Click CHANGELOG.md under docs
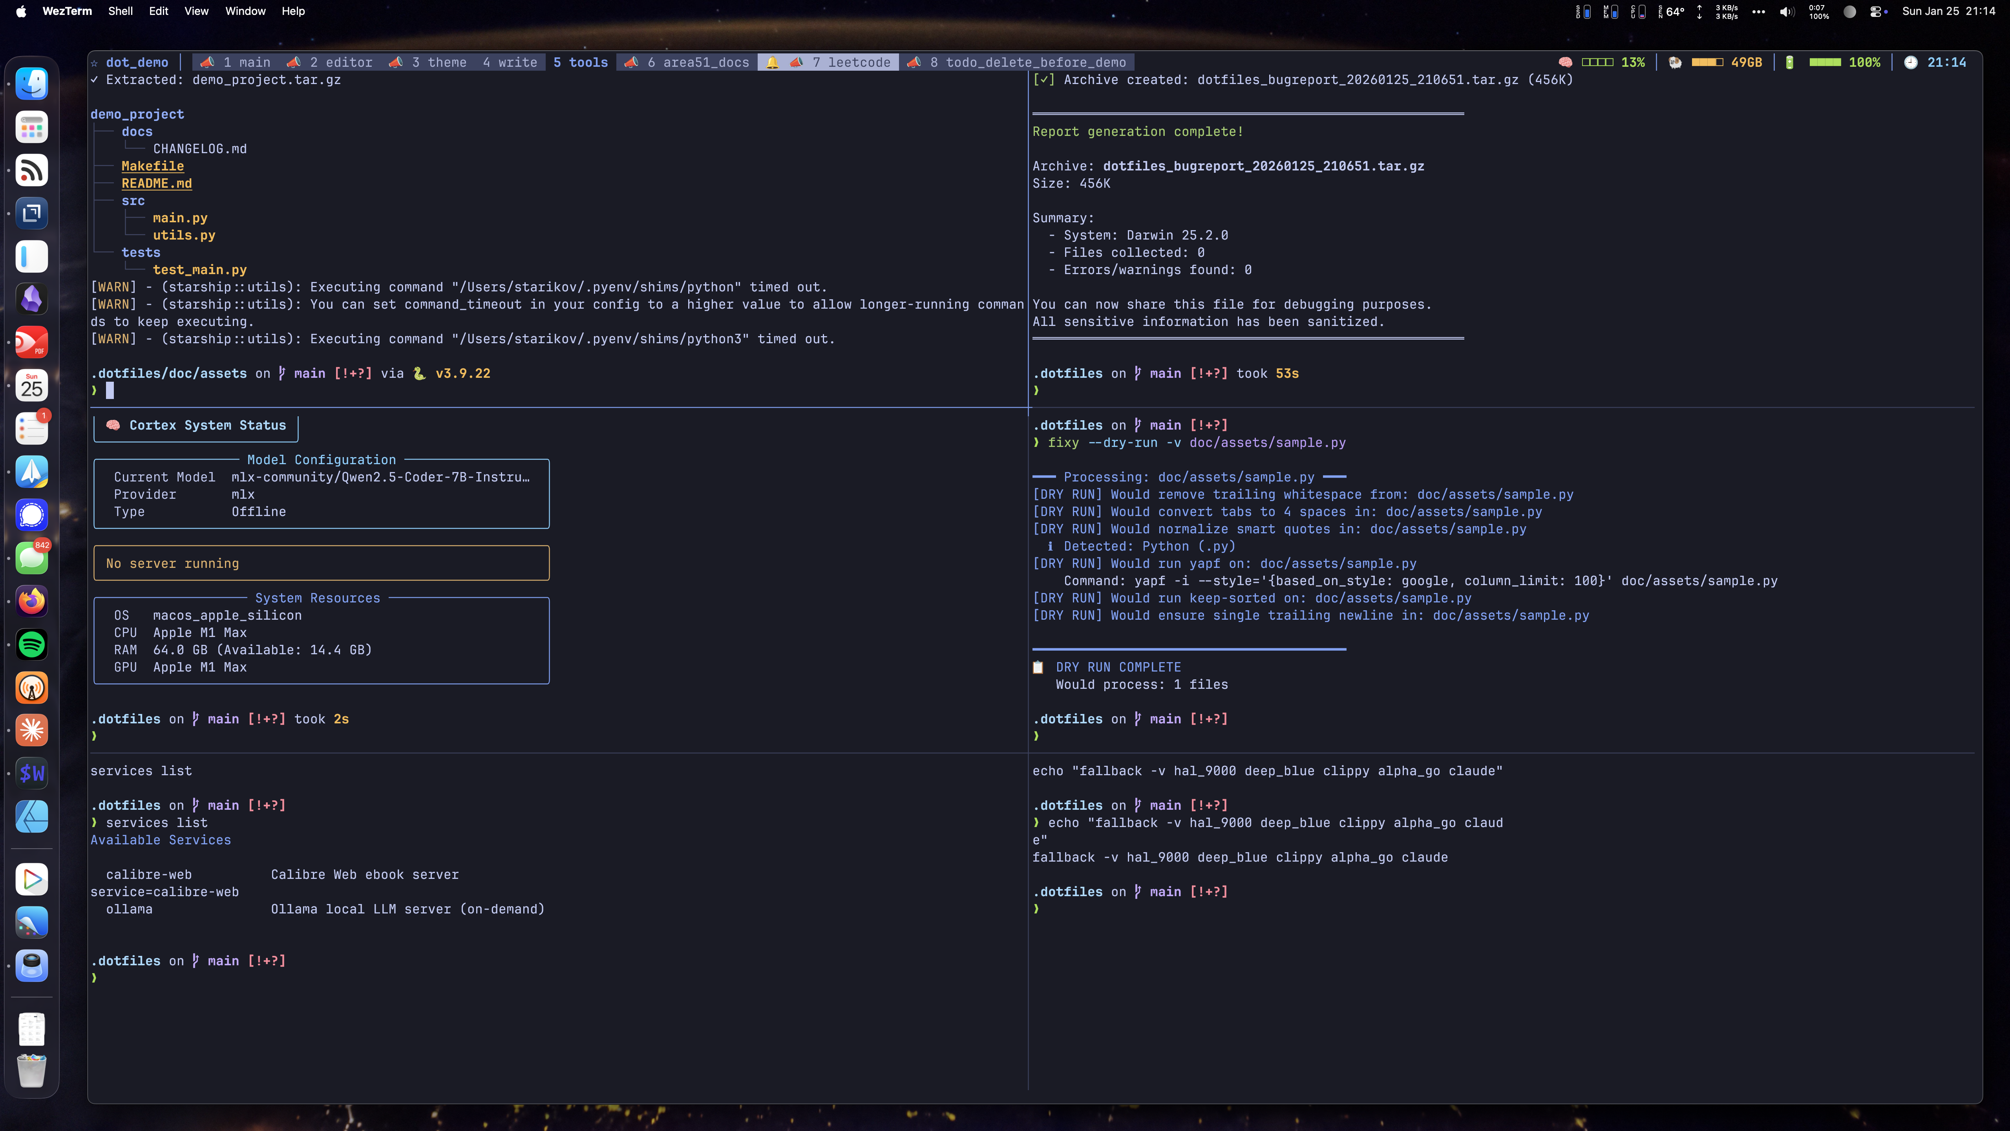2010x1131 pixels. point(200,149)
